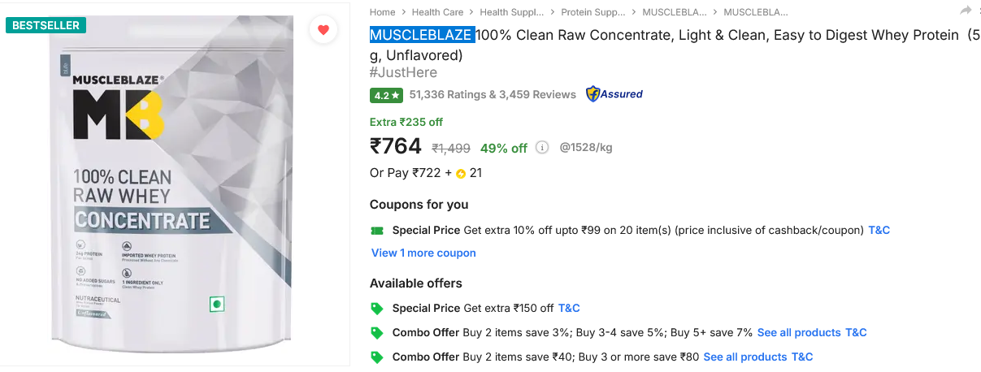
Task: Open T&C for extra ₹150 off offer
Action: [x=569, y=309]
